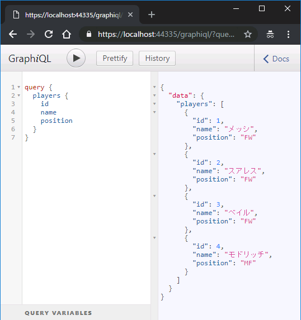Open Chrome's three-dot menu

tap(288, 34)
